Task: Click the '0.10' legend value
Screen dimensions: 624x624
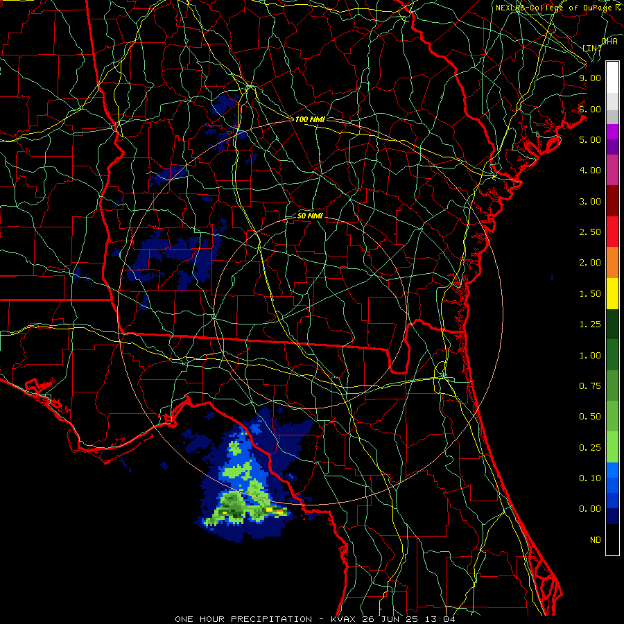Action: point(590,478)
